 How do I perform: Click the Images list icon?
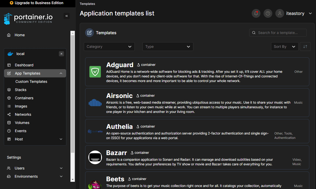point(9,106)
